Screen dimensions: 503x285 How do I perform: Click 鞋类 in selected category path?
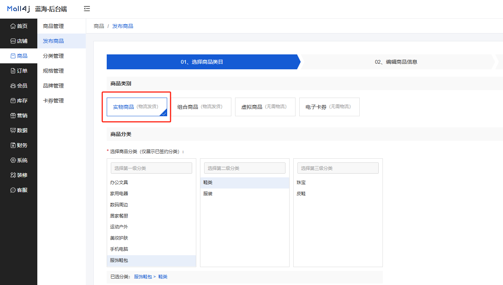pos(163,277)
